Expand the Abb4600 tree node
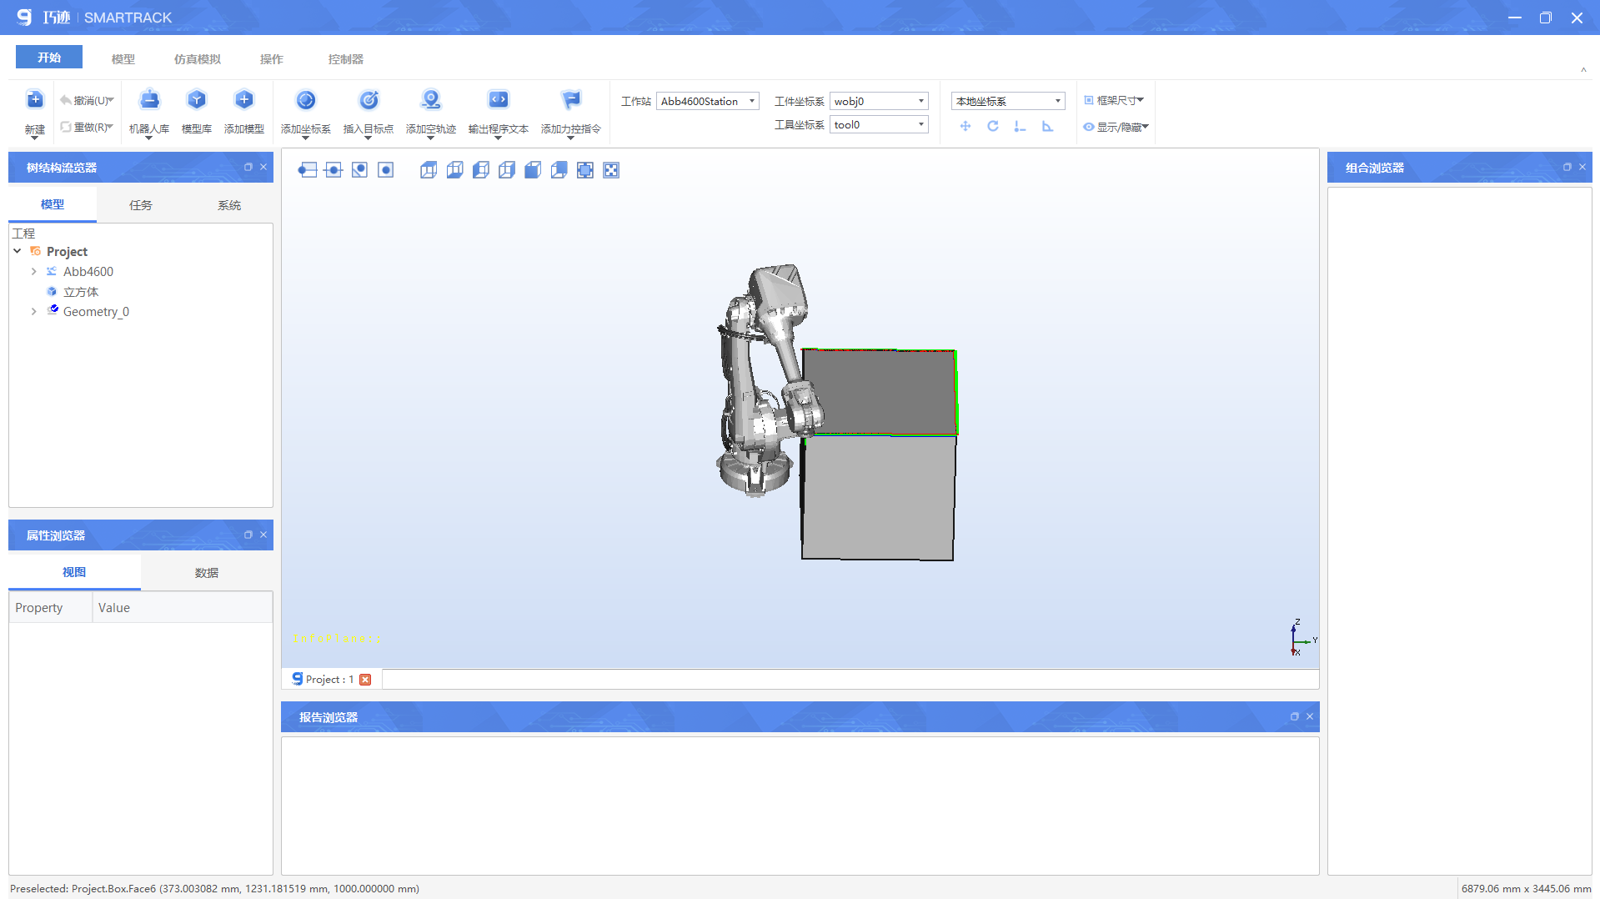The image size is (1600, 899). click(x=33, y=271)
